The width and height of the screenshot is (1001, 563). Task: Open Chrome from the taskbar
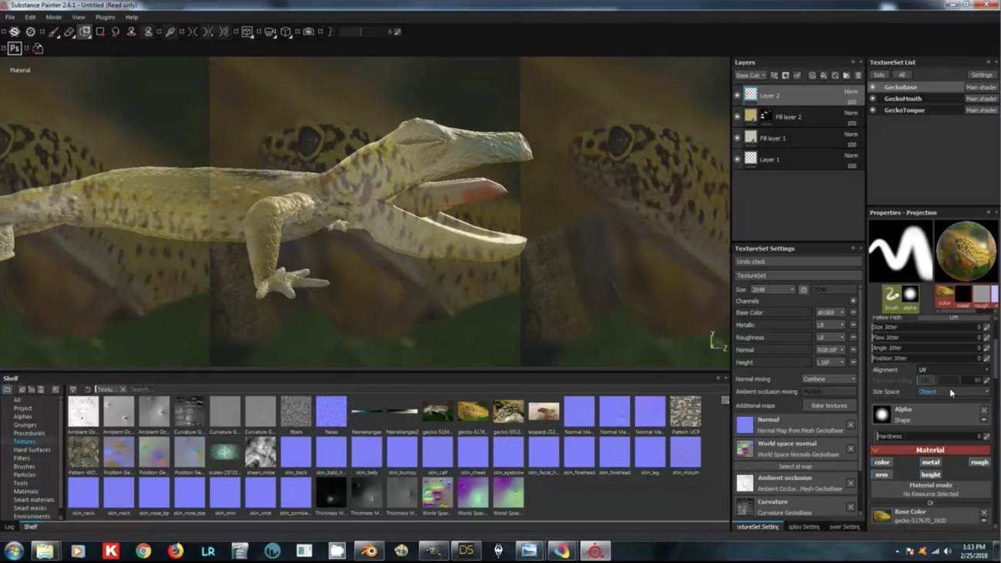coord(143,551)
